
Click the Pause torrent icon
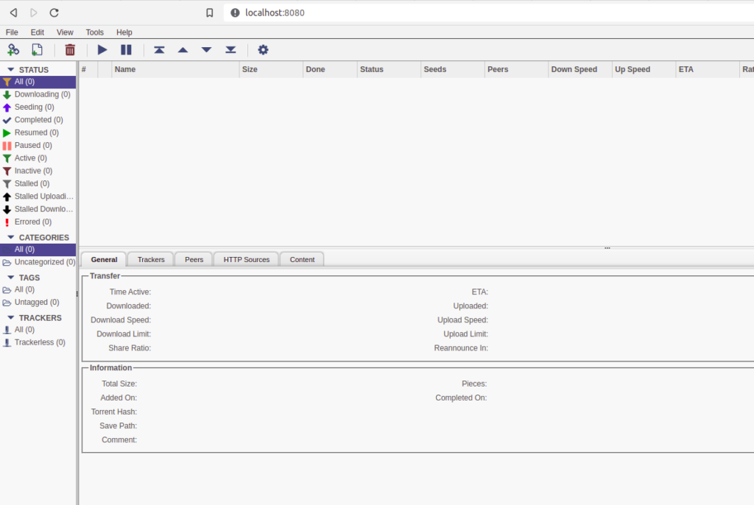[x=125, y=49]
